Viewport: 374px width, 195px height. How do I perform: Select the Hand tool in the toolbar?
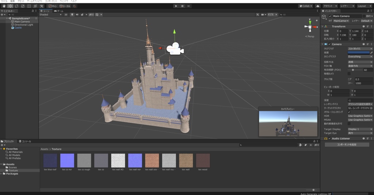(x=3, y=6)
